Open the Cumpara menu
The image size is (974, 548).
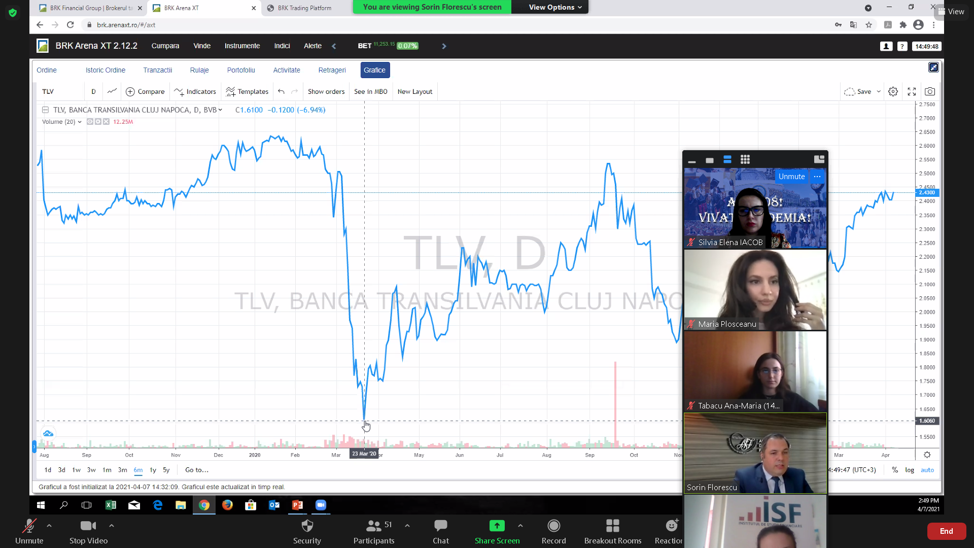[165, 46]
